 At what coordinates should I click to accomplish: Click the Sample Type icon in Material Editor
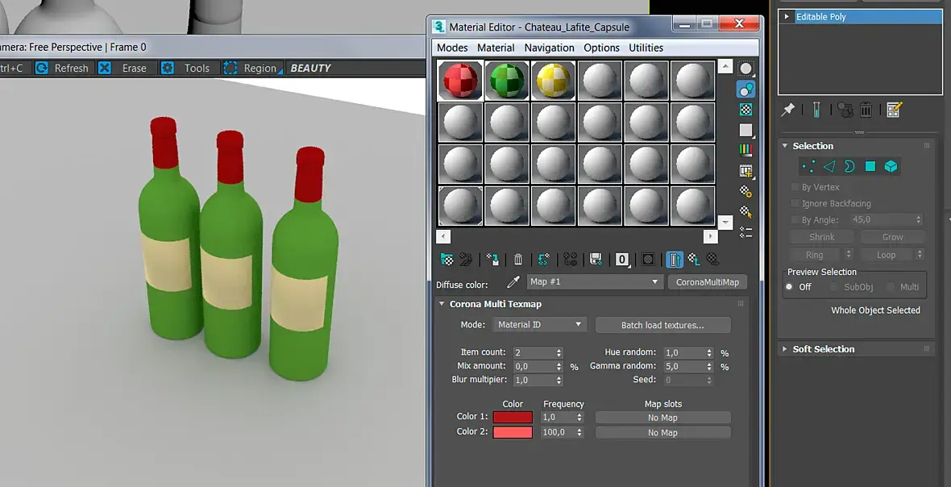(745, 68)
